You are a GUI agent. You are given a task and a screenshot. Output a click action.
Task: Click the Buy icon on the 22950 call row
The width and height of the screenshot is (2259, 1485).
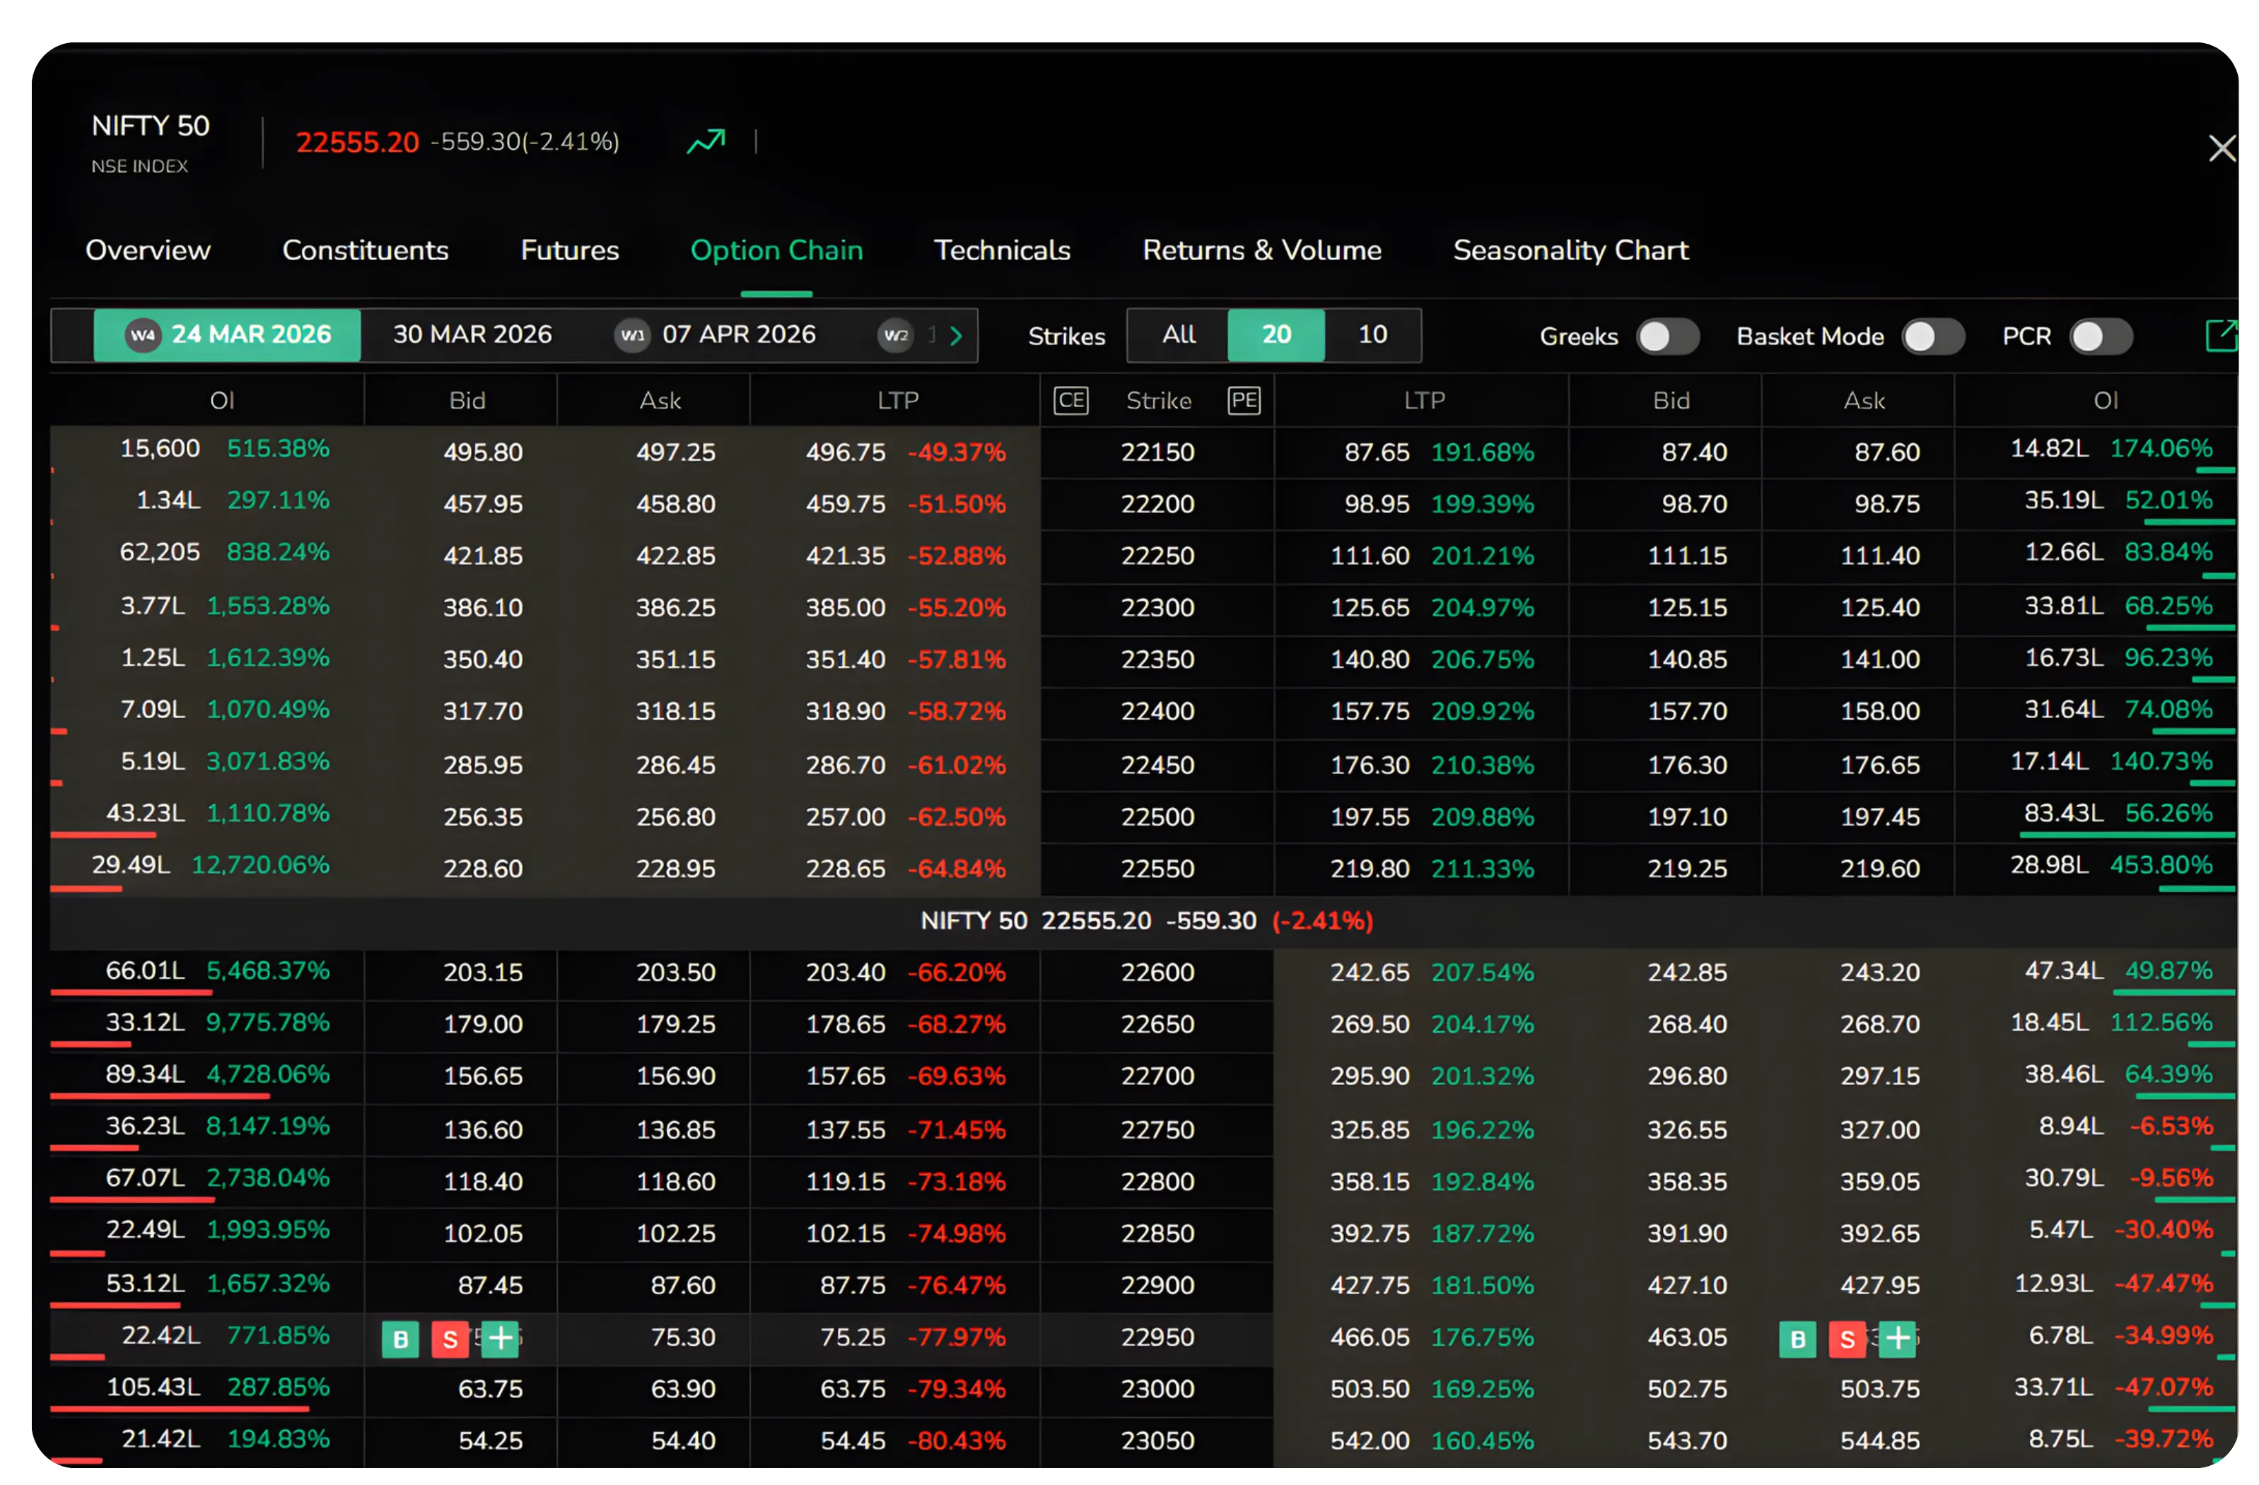click(x=402, y=1339)
